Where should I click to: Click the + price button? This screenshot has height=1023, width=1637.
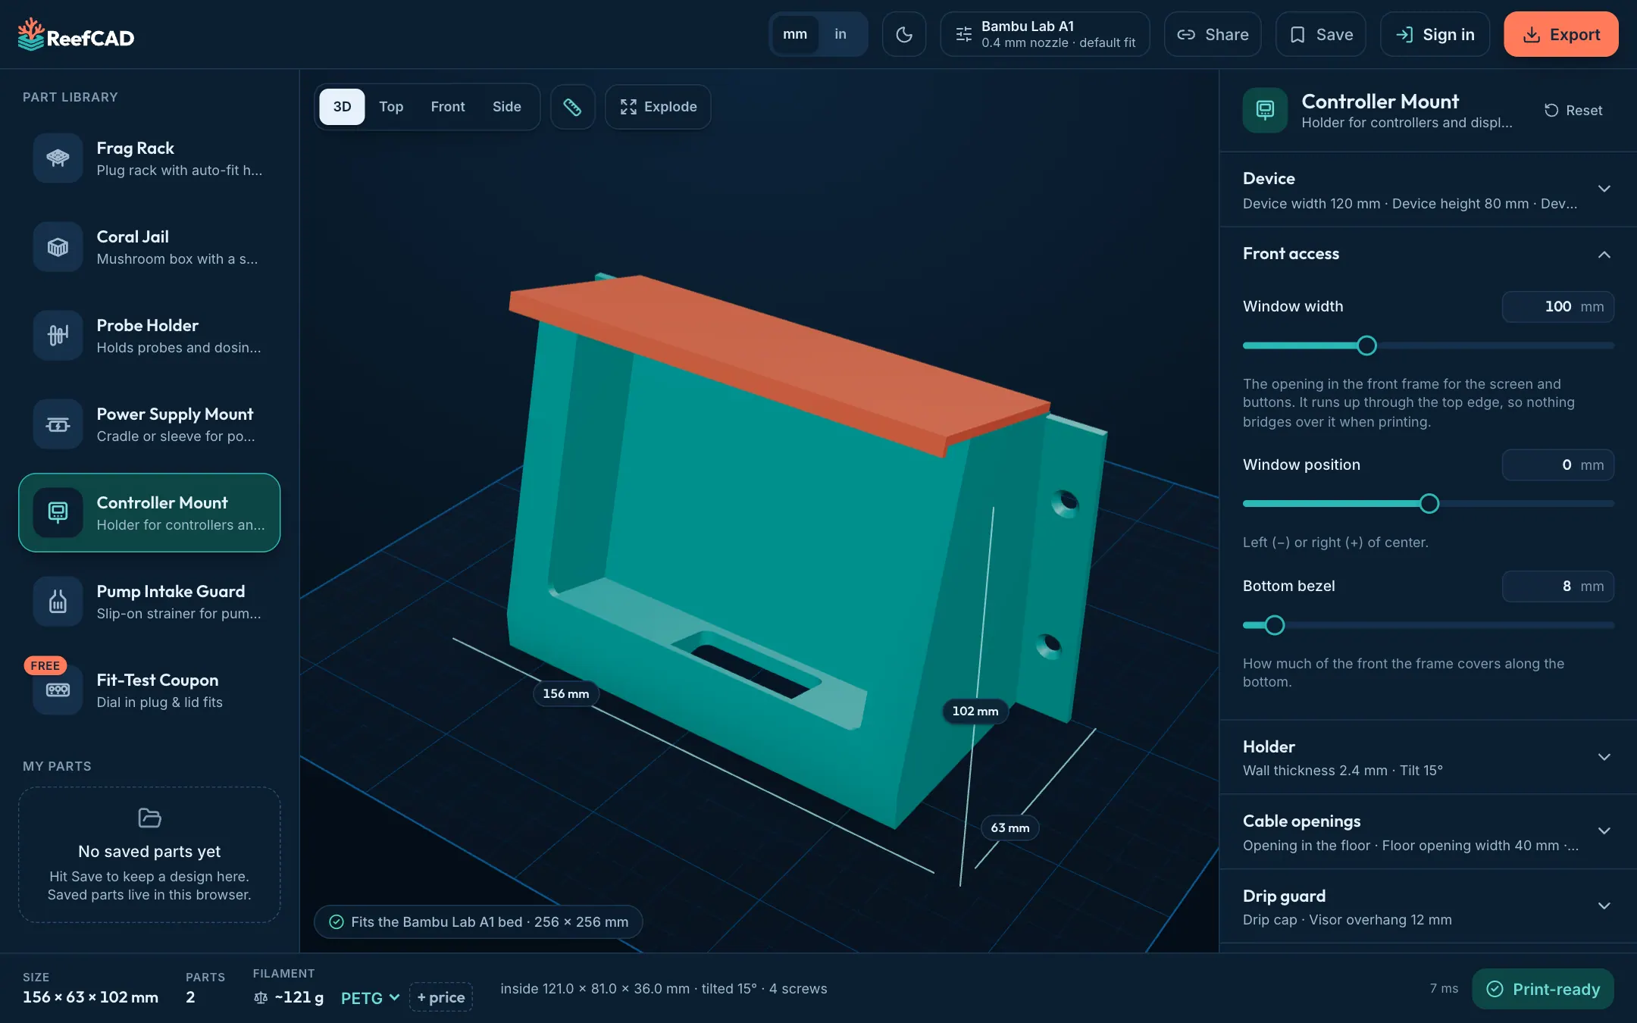[441, 997]
